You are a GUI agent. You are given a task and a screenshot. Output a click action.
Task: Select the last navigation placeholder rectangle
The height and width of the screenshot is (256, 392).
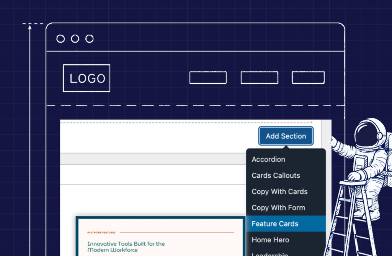(x=308, y=78)
